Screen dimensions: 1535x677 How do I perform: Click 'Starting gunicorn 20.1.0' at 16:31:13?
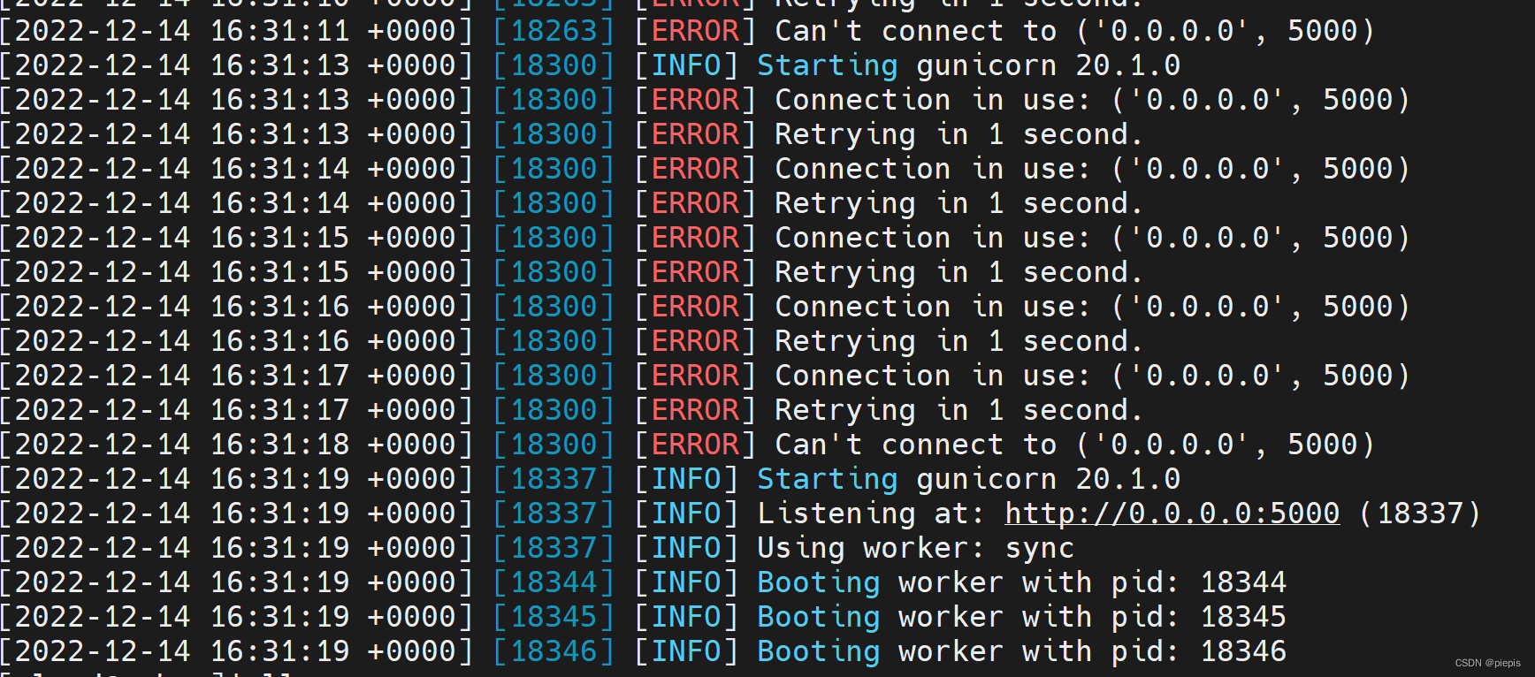(x=969, y=65)
